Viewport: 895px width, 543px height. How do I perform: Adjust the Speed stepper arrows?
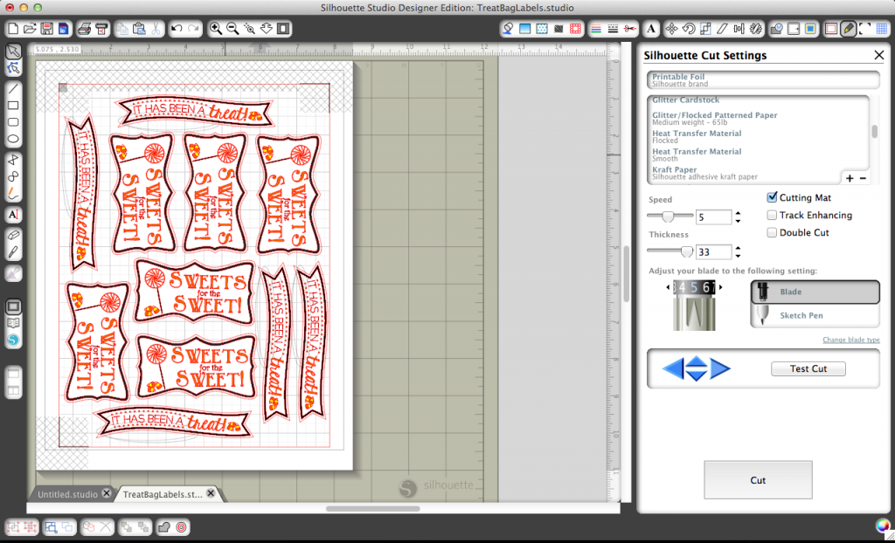(x=738, y=217)
